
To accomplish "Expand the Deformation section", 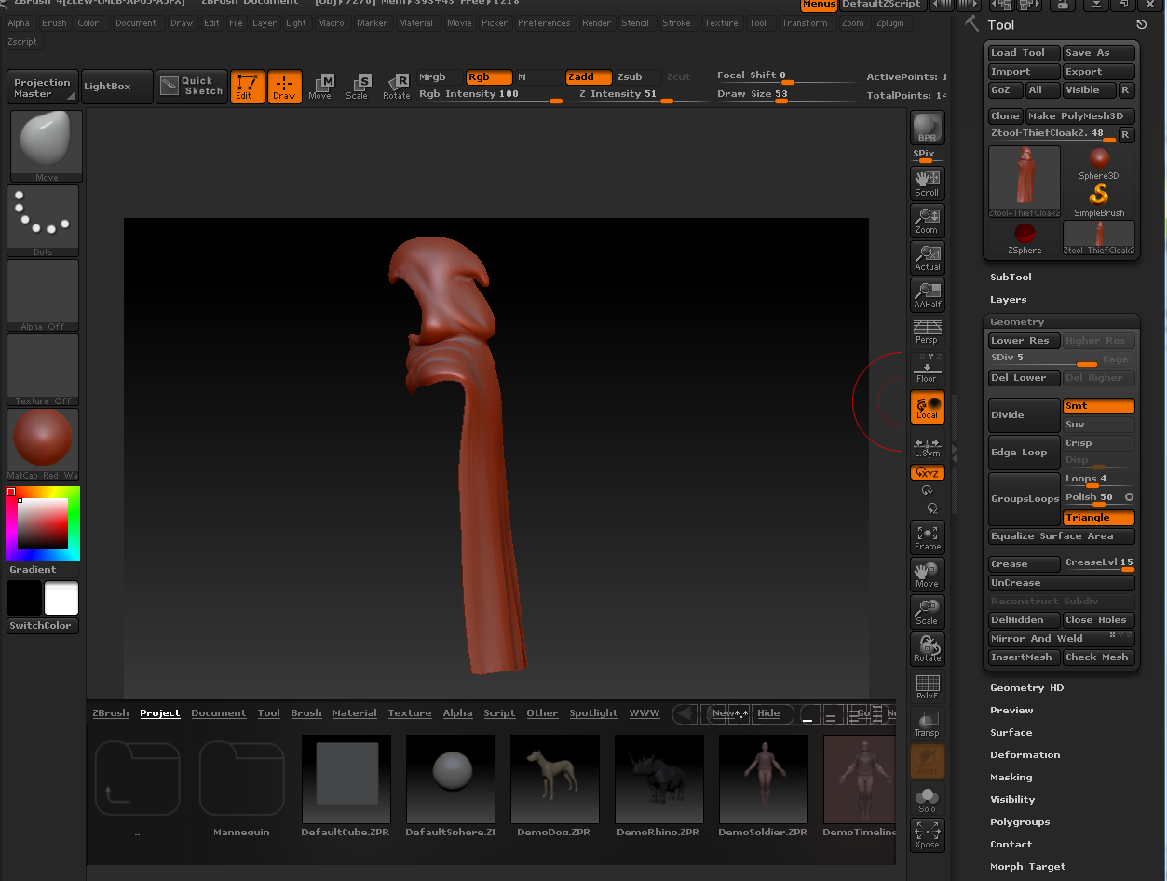I will (x=1025, y=754).
